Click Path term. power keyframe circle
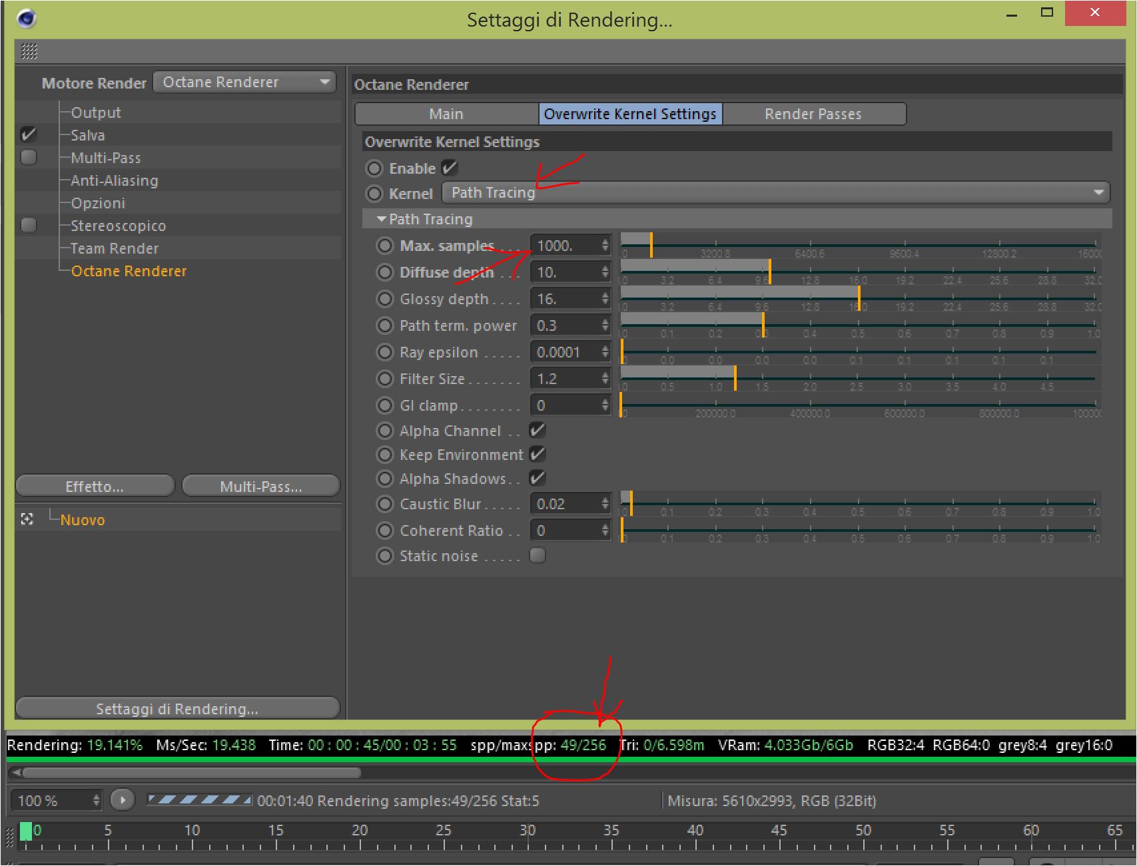Screen dimensions: 1137x866 click(385, 325)
